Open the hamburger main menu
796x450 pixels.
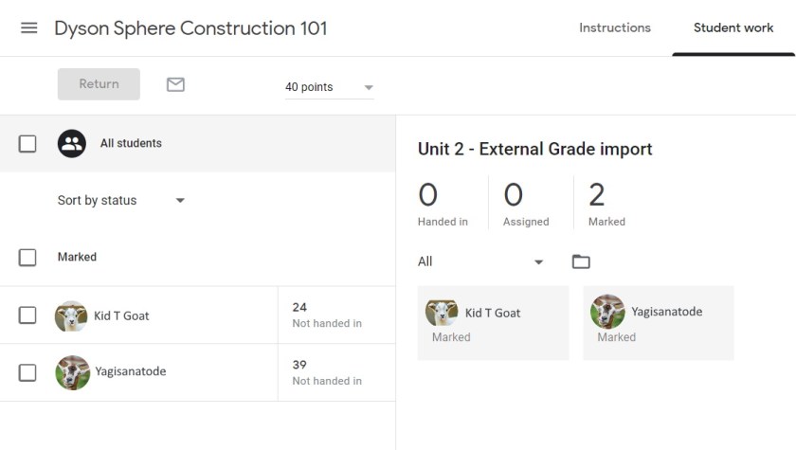tap(29, 27)
